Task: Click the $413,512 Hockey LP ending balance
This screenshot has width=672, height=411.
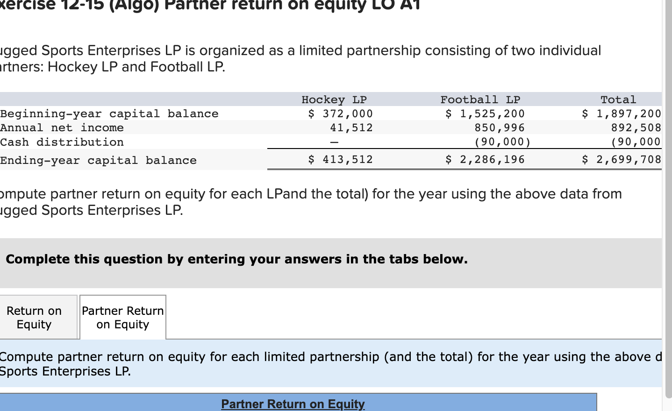Action: [340, 159]
